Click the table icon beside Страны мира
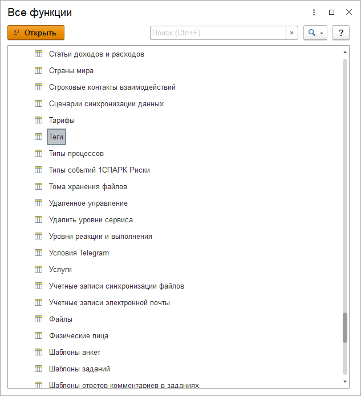The height and width of the screenshot is (396, 361). click(39, 71)
